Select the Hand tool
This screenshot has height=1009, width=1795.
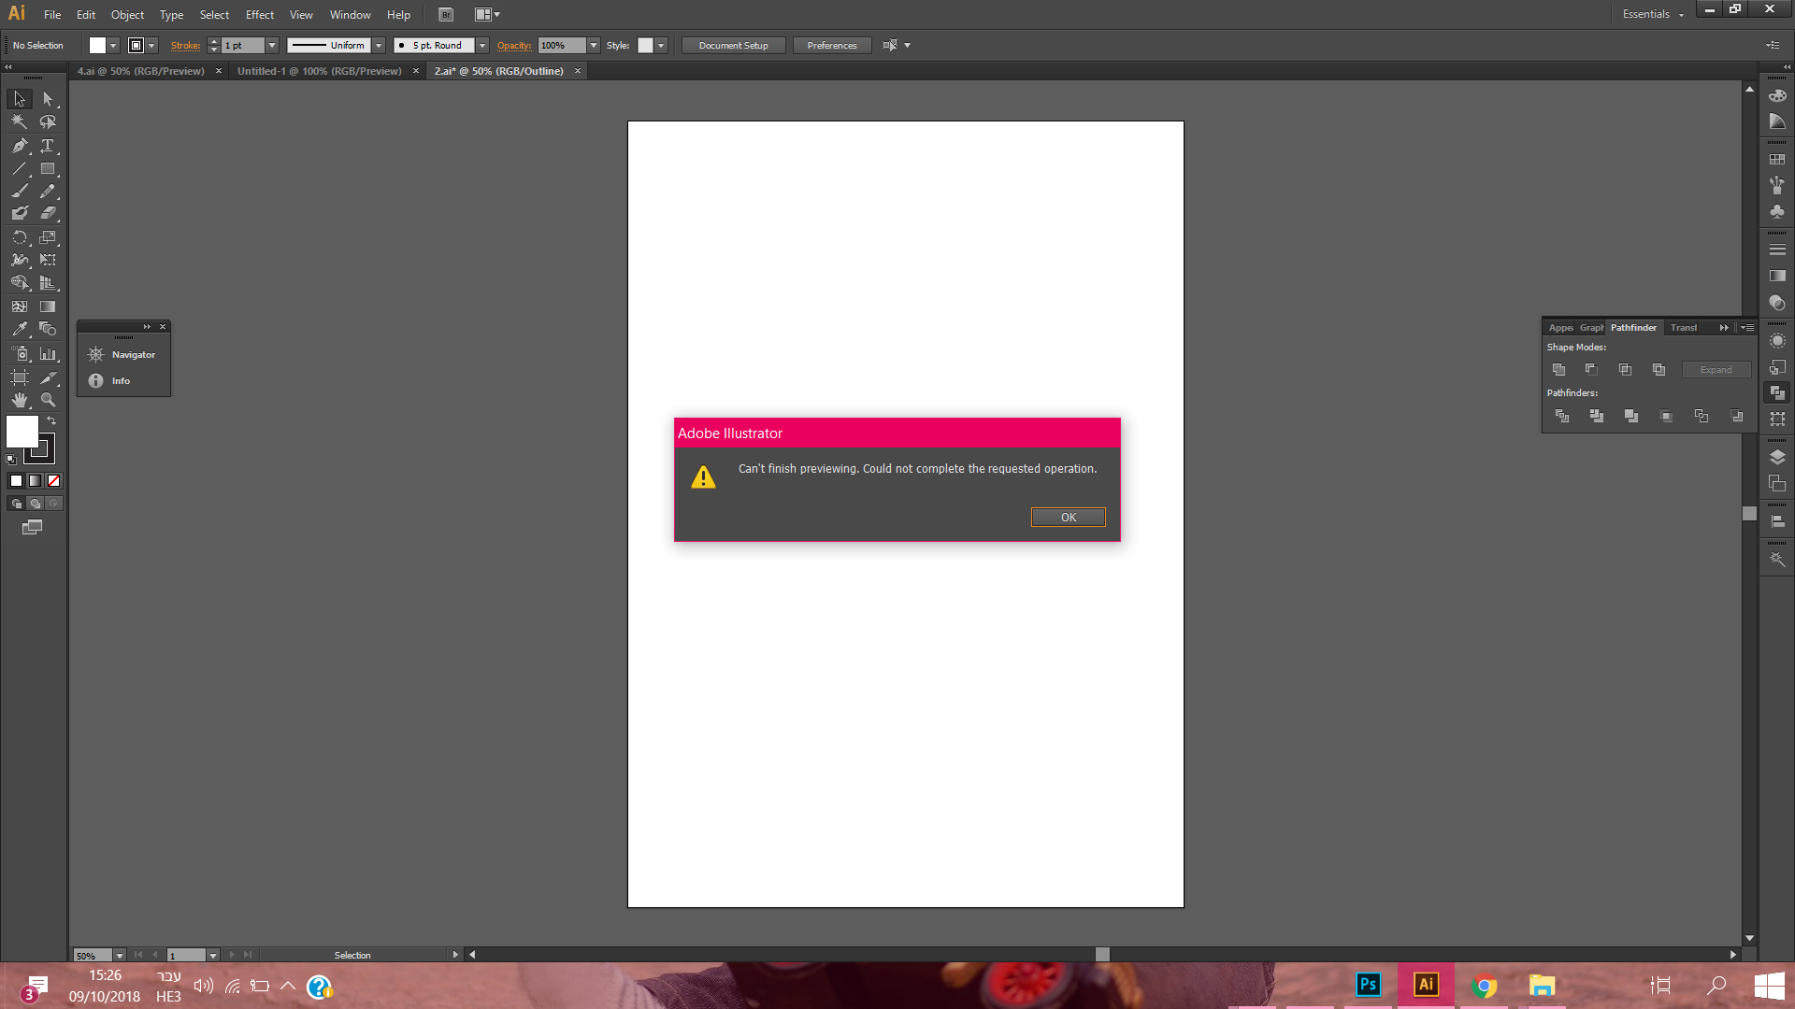[x=19, y=400]
